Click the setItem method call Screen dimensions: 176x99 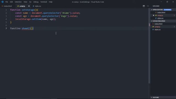pyautogui.click(x=36, y=19)
